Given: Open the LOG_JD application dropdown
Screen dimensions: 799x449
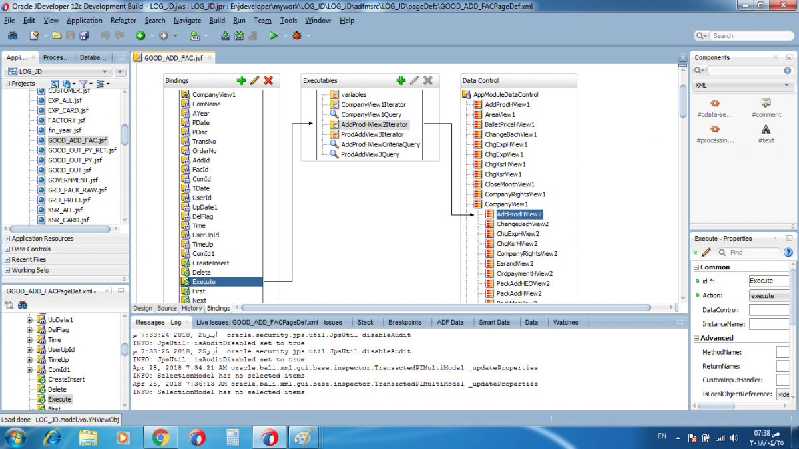Looking at the screenshot, I should pos(105,72).
